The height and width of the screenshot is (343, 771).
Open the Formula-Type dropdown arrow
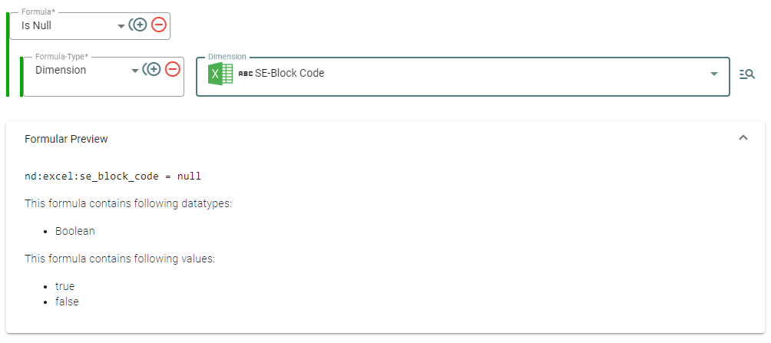coord(135,71)
